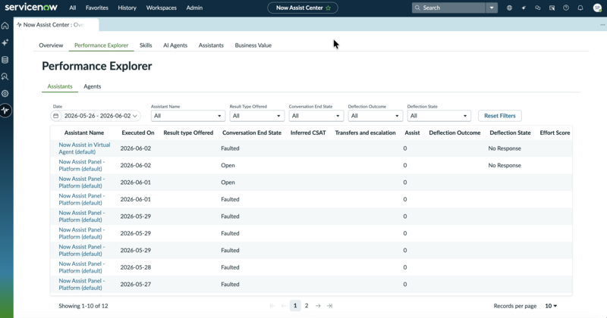The height and width of the screenshot is (318, 607).
Task: Favorite Now Assist Center with star icon
Action: (x=329, y=8)
